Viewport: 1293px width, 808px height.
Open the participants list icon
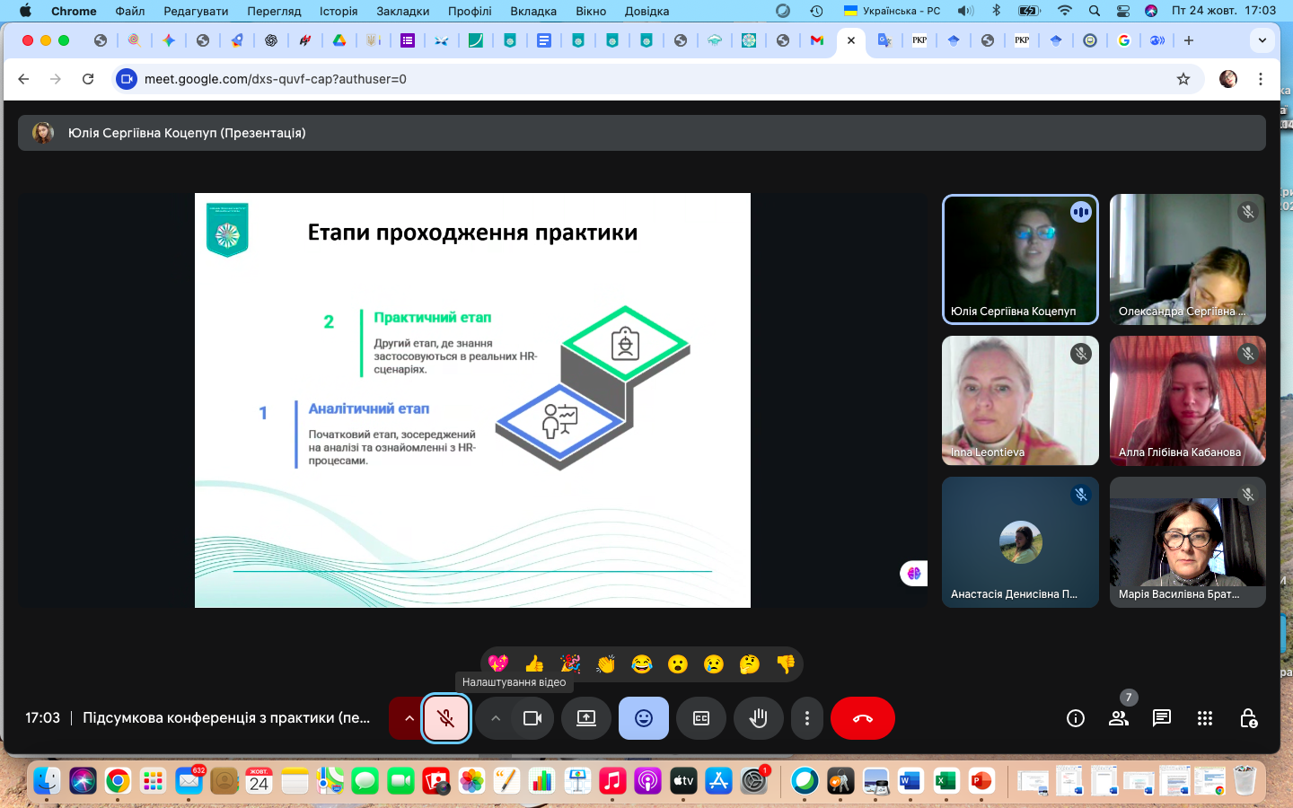[1119, 718]
